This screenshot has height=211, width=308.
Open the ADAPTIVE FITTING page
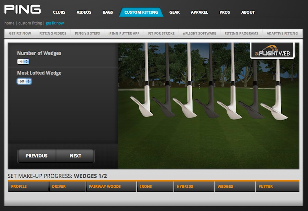[282, 33]
